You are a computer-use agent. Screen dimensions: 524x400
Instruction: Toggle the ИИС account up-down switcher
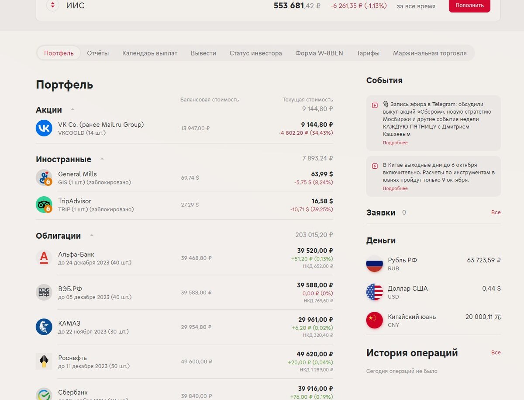point(53,5)
